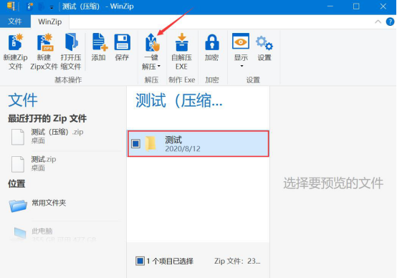
Task: Click the date 2020/8/12 text
Action: click(x=183, y=148)
